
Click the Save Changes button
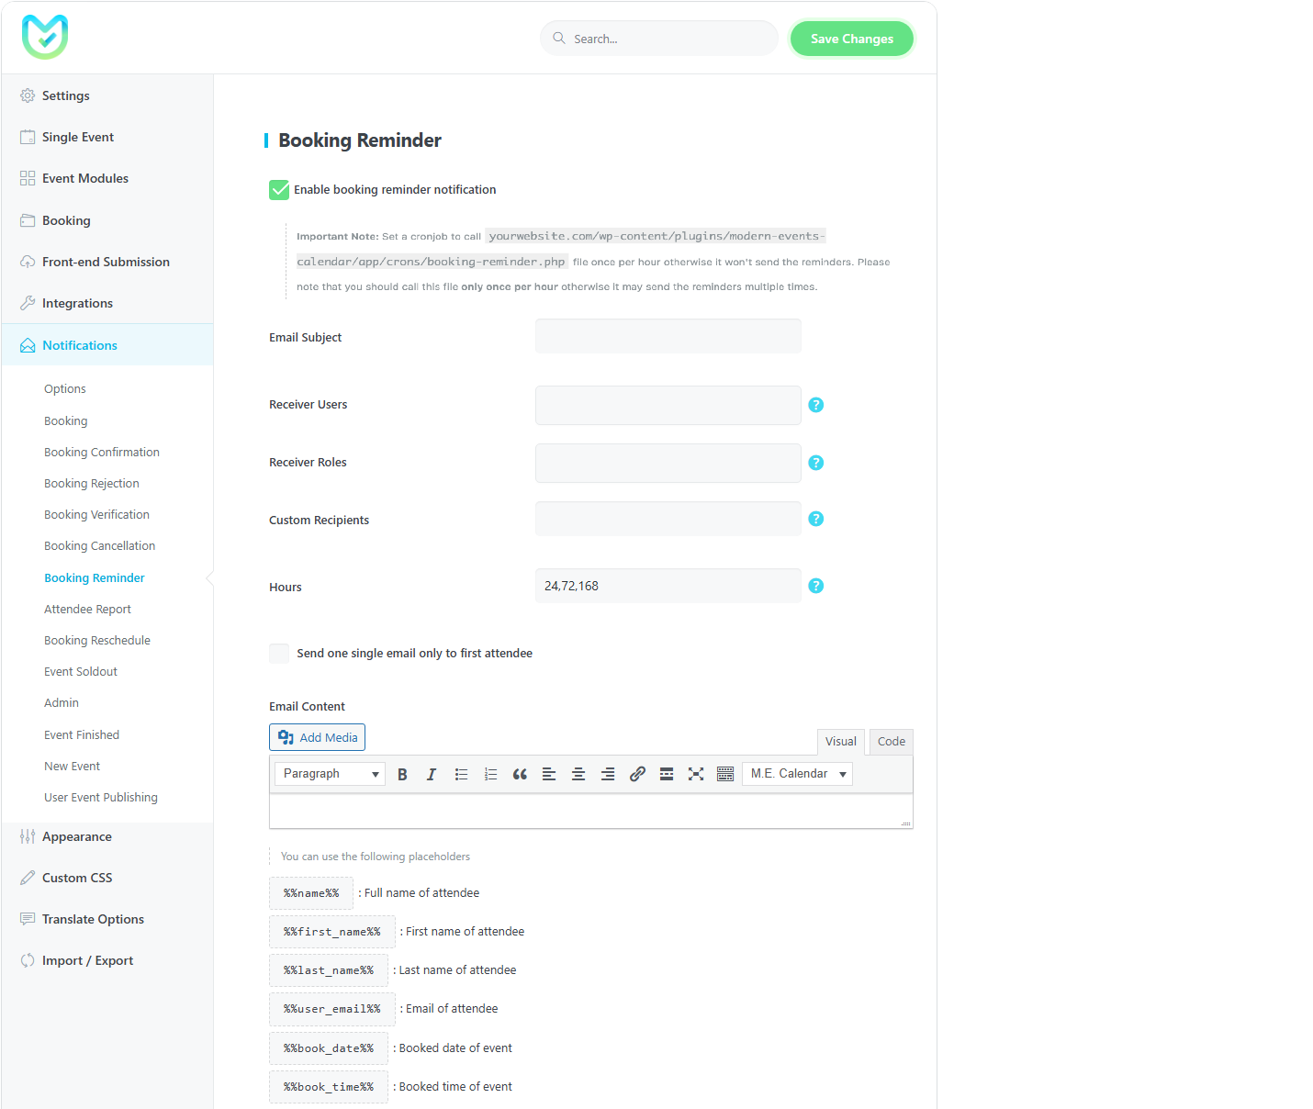tap(851, 39)
